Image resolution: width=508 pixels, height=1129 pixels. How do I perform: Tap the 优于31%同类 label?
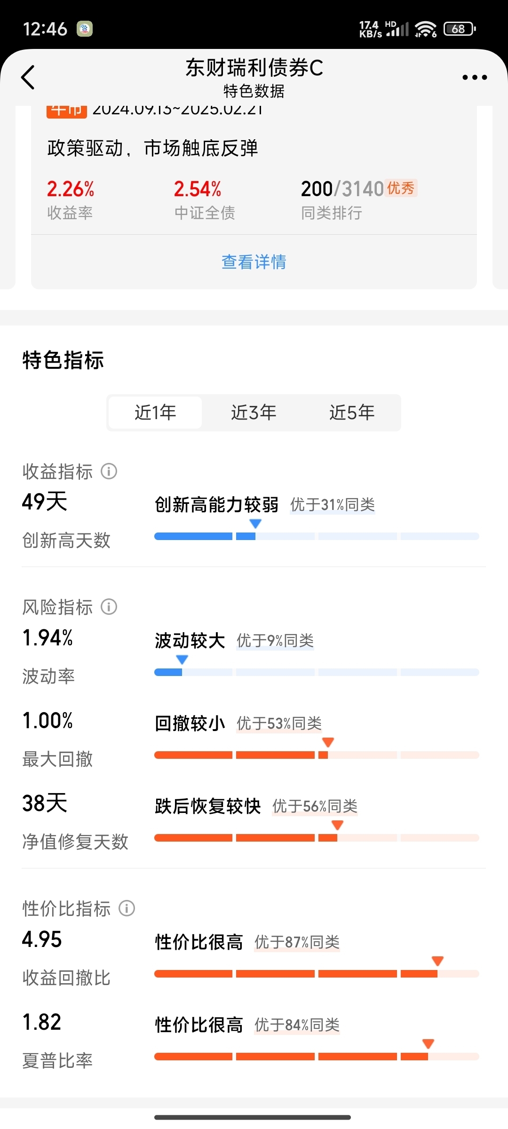tap(333, 505)
